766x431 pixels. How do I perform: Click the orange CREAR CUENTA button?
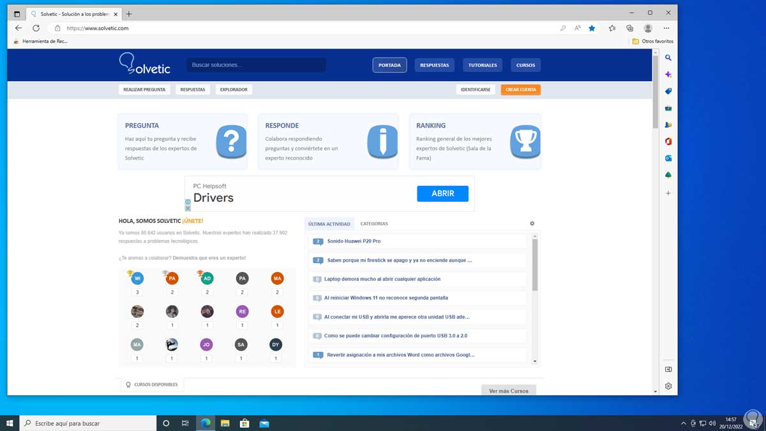[x=521, y=89]
